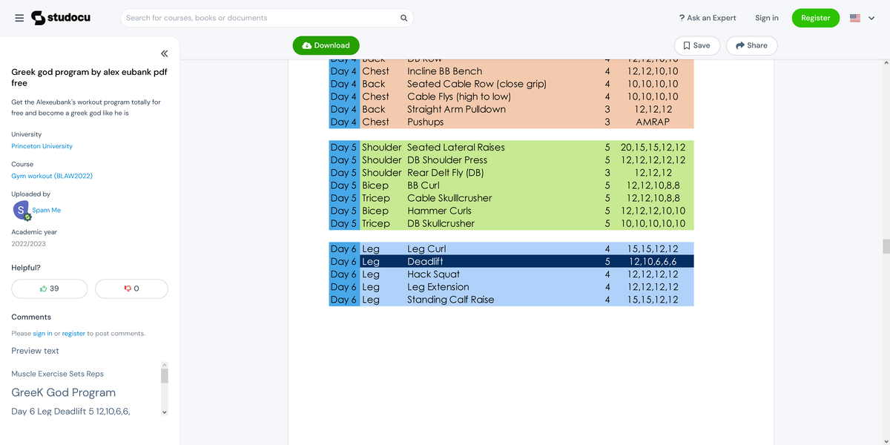This screenshot has width=890, height=445.
Task: Click the green Register button
Action: tap(815, 18)
